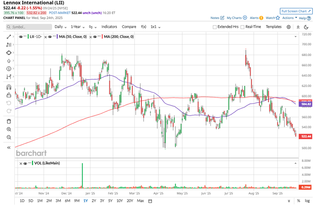The height and width of the screenshot is (206, 315).
Task: Open chart settings gear
Action: click(x=288, y=27)
